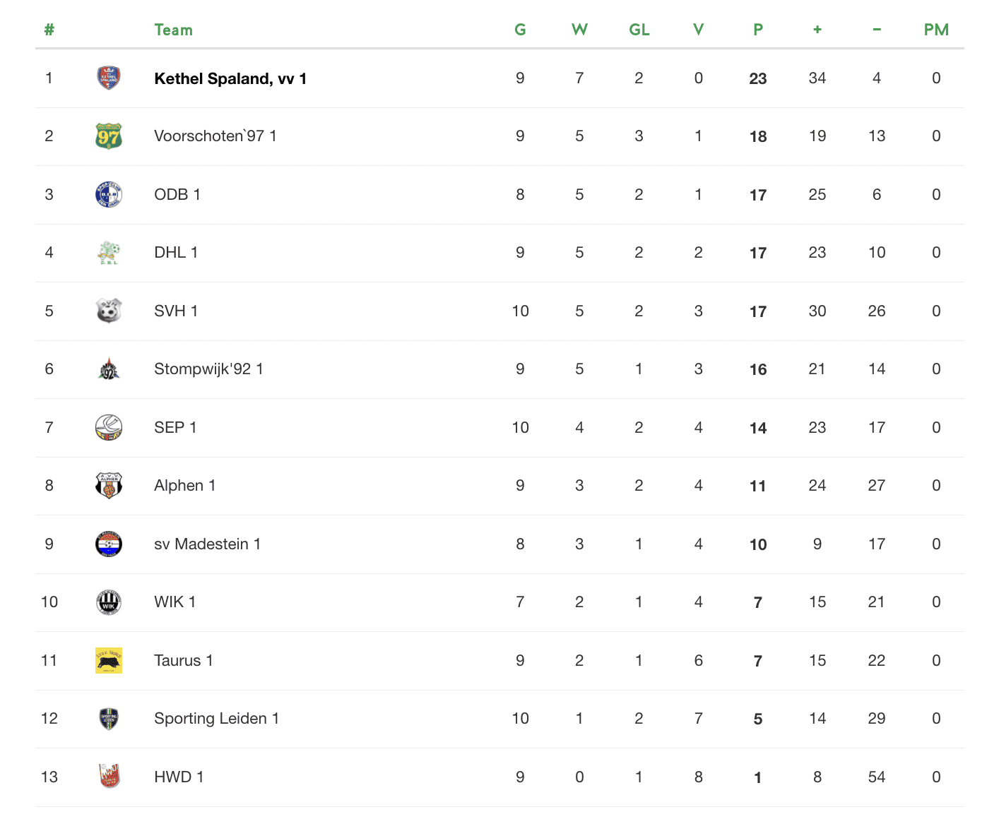Viewport: 999px width, 819px height.
Task: Click the ODB blue circular crest
Action: coord(109,194)
